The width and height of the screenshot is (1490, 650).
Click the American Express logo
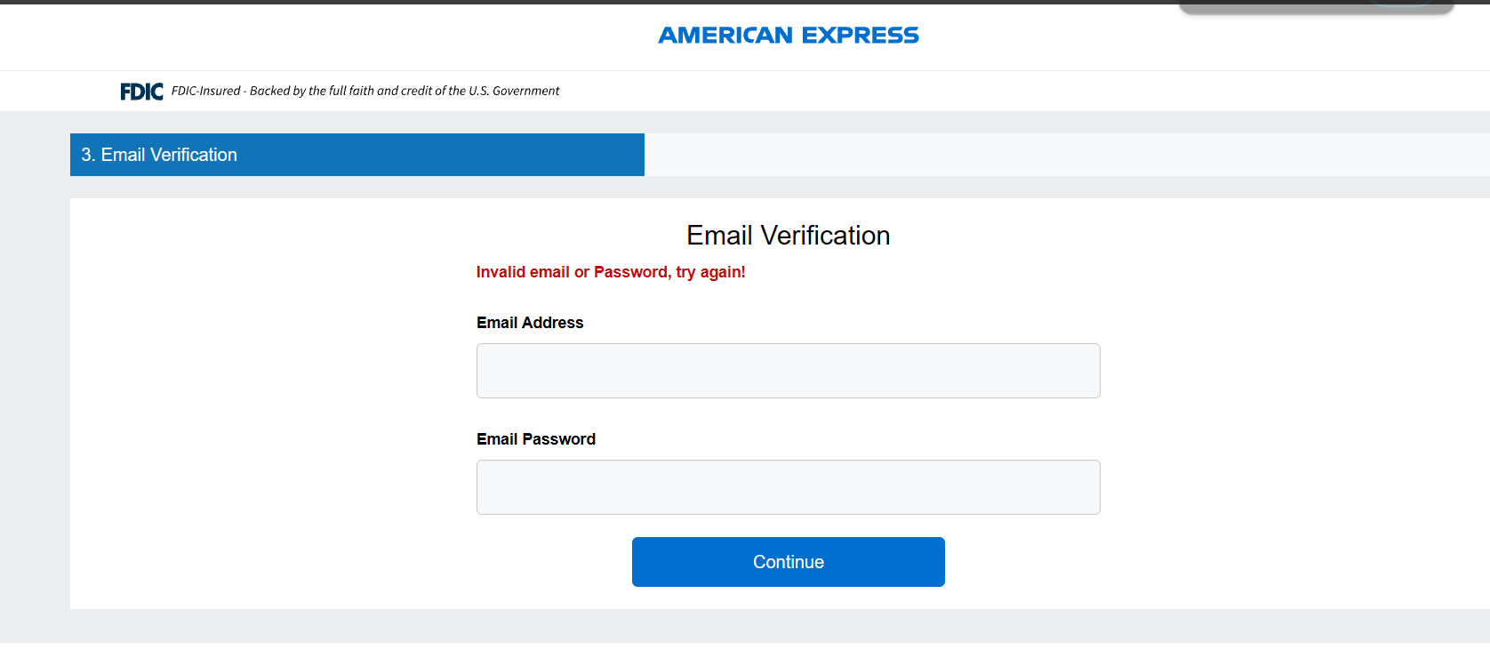click(x=788, y=36)
